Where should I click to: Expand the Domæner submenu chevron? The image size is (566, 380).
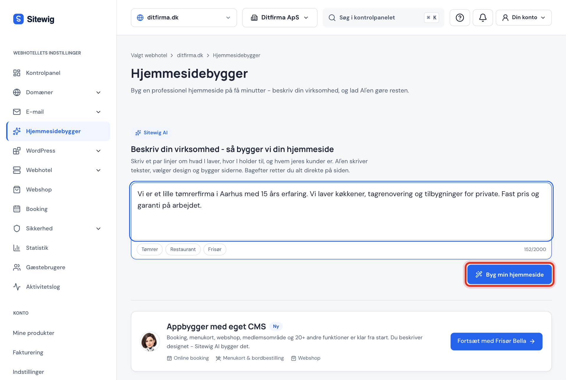(98, 92)
